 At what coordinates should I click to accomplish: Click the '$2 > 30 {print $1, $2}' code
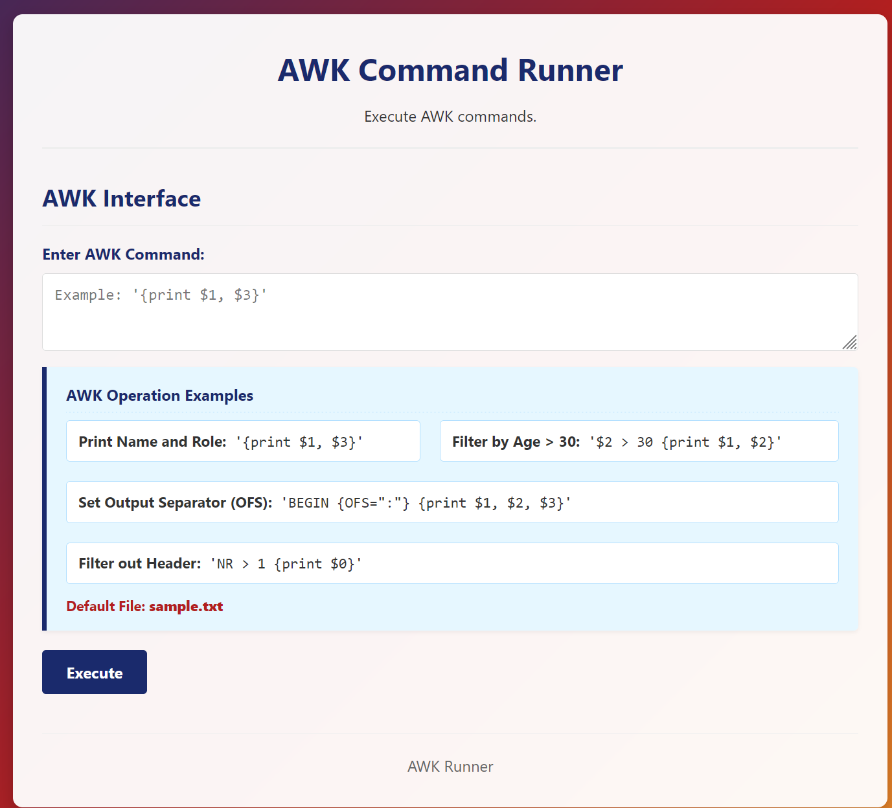(x=685, y=442)
